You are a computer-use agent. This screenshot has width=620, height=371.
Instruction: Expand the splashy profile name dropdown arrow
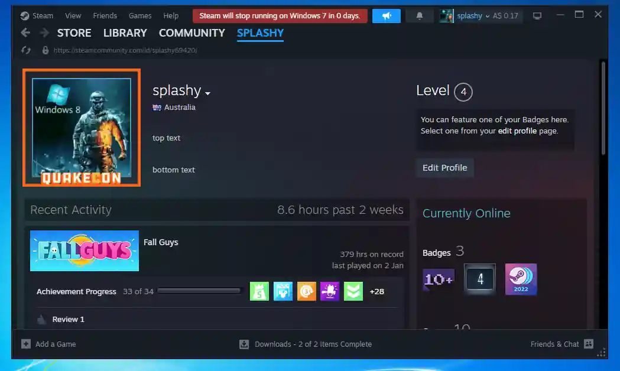pyautogui.click(x=207, y=93)
